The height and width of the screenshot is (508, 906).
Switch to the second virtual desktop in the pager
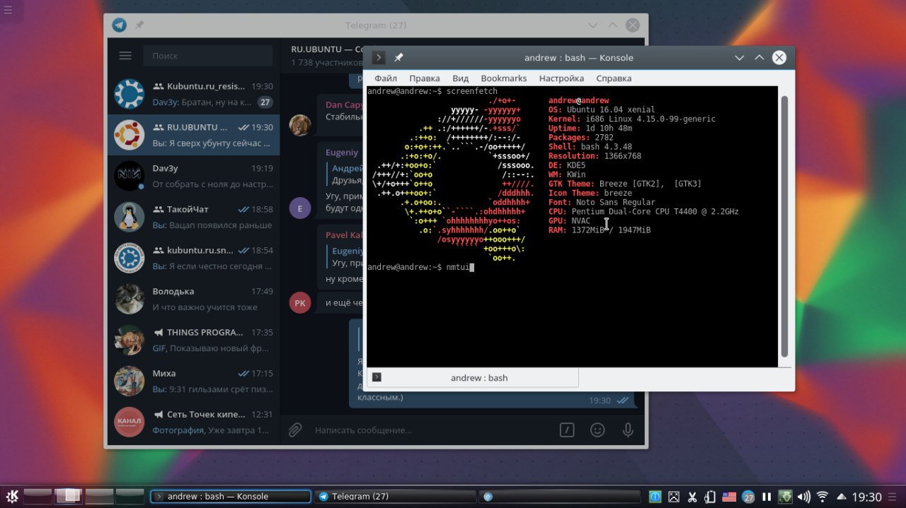69,496
